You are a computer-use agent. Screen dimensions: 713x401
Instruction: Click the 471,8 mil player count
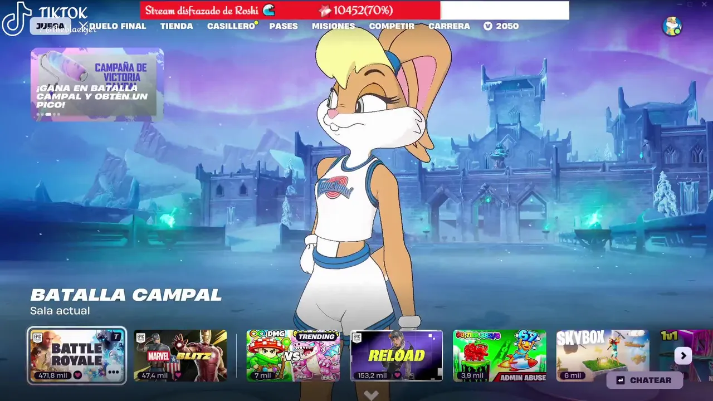pyautogui.click(x=53, y=375)
